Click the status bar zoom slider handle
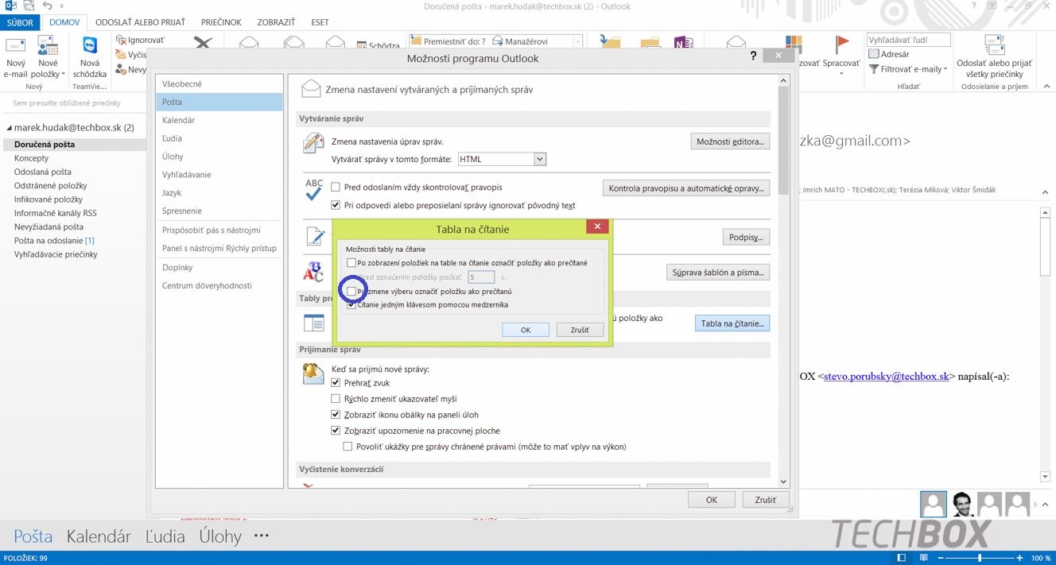Image resolution: width=1056 pixels, height=565 pixels. (x=979, y=558)
